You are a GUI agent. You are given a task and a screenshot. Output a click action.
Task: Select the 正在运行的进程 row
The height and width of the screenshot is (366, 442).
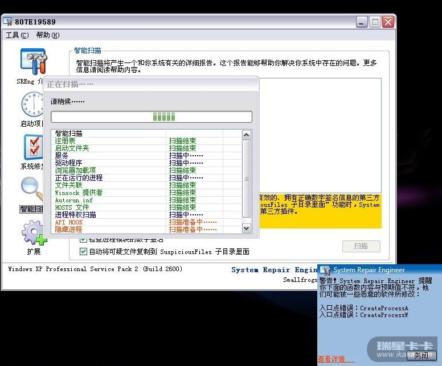coord(146,177)
